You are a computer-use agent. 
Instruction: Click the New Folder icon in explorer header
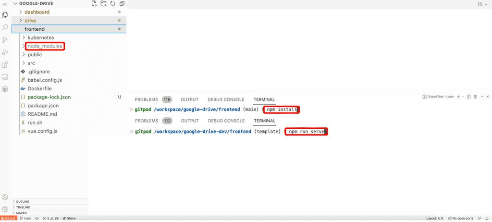point(103,3)
